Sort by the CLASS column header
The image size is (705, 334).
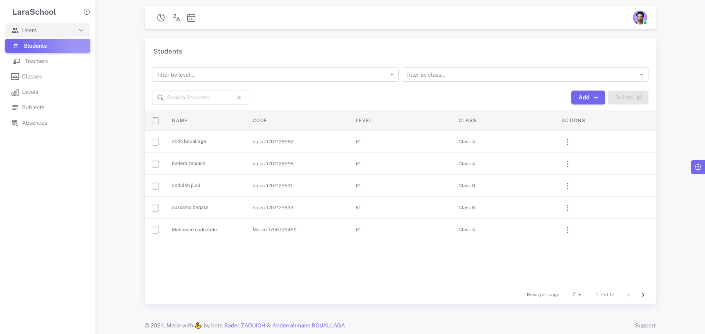point(467,121)
